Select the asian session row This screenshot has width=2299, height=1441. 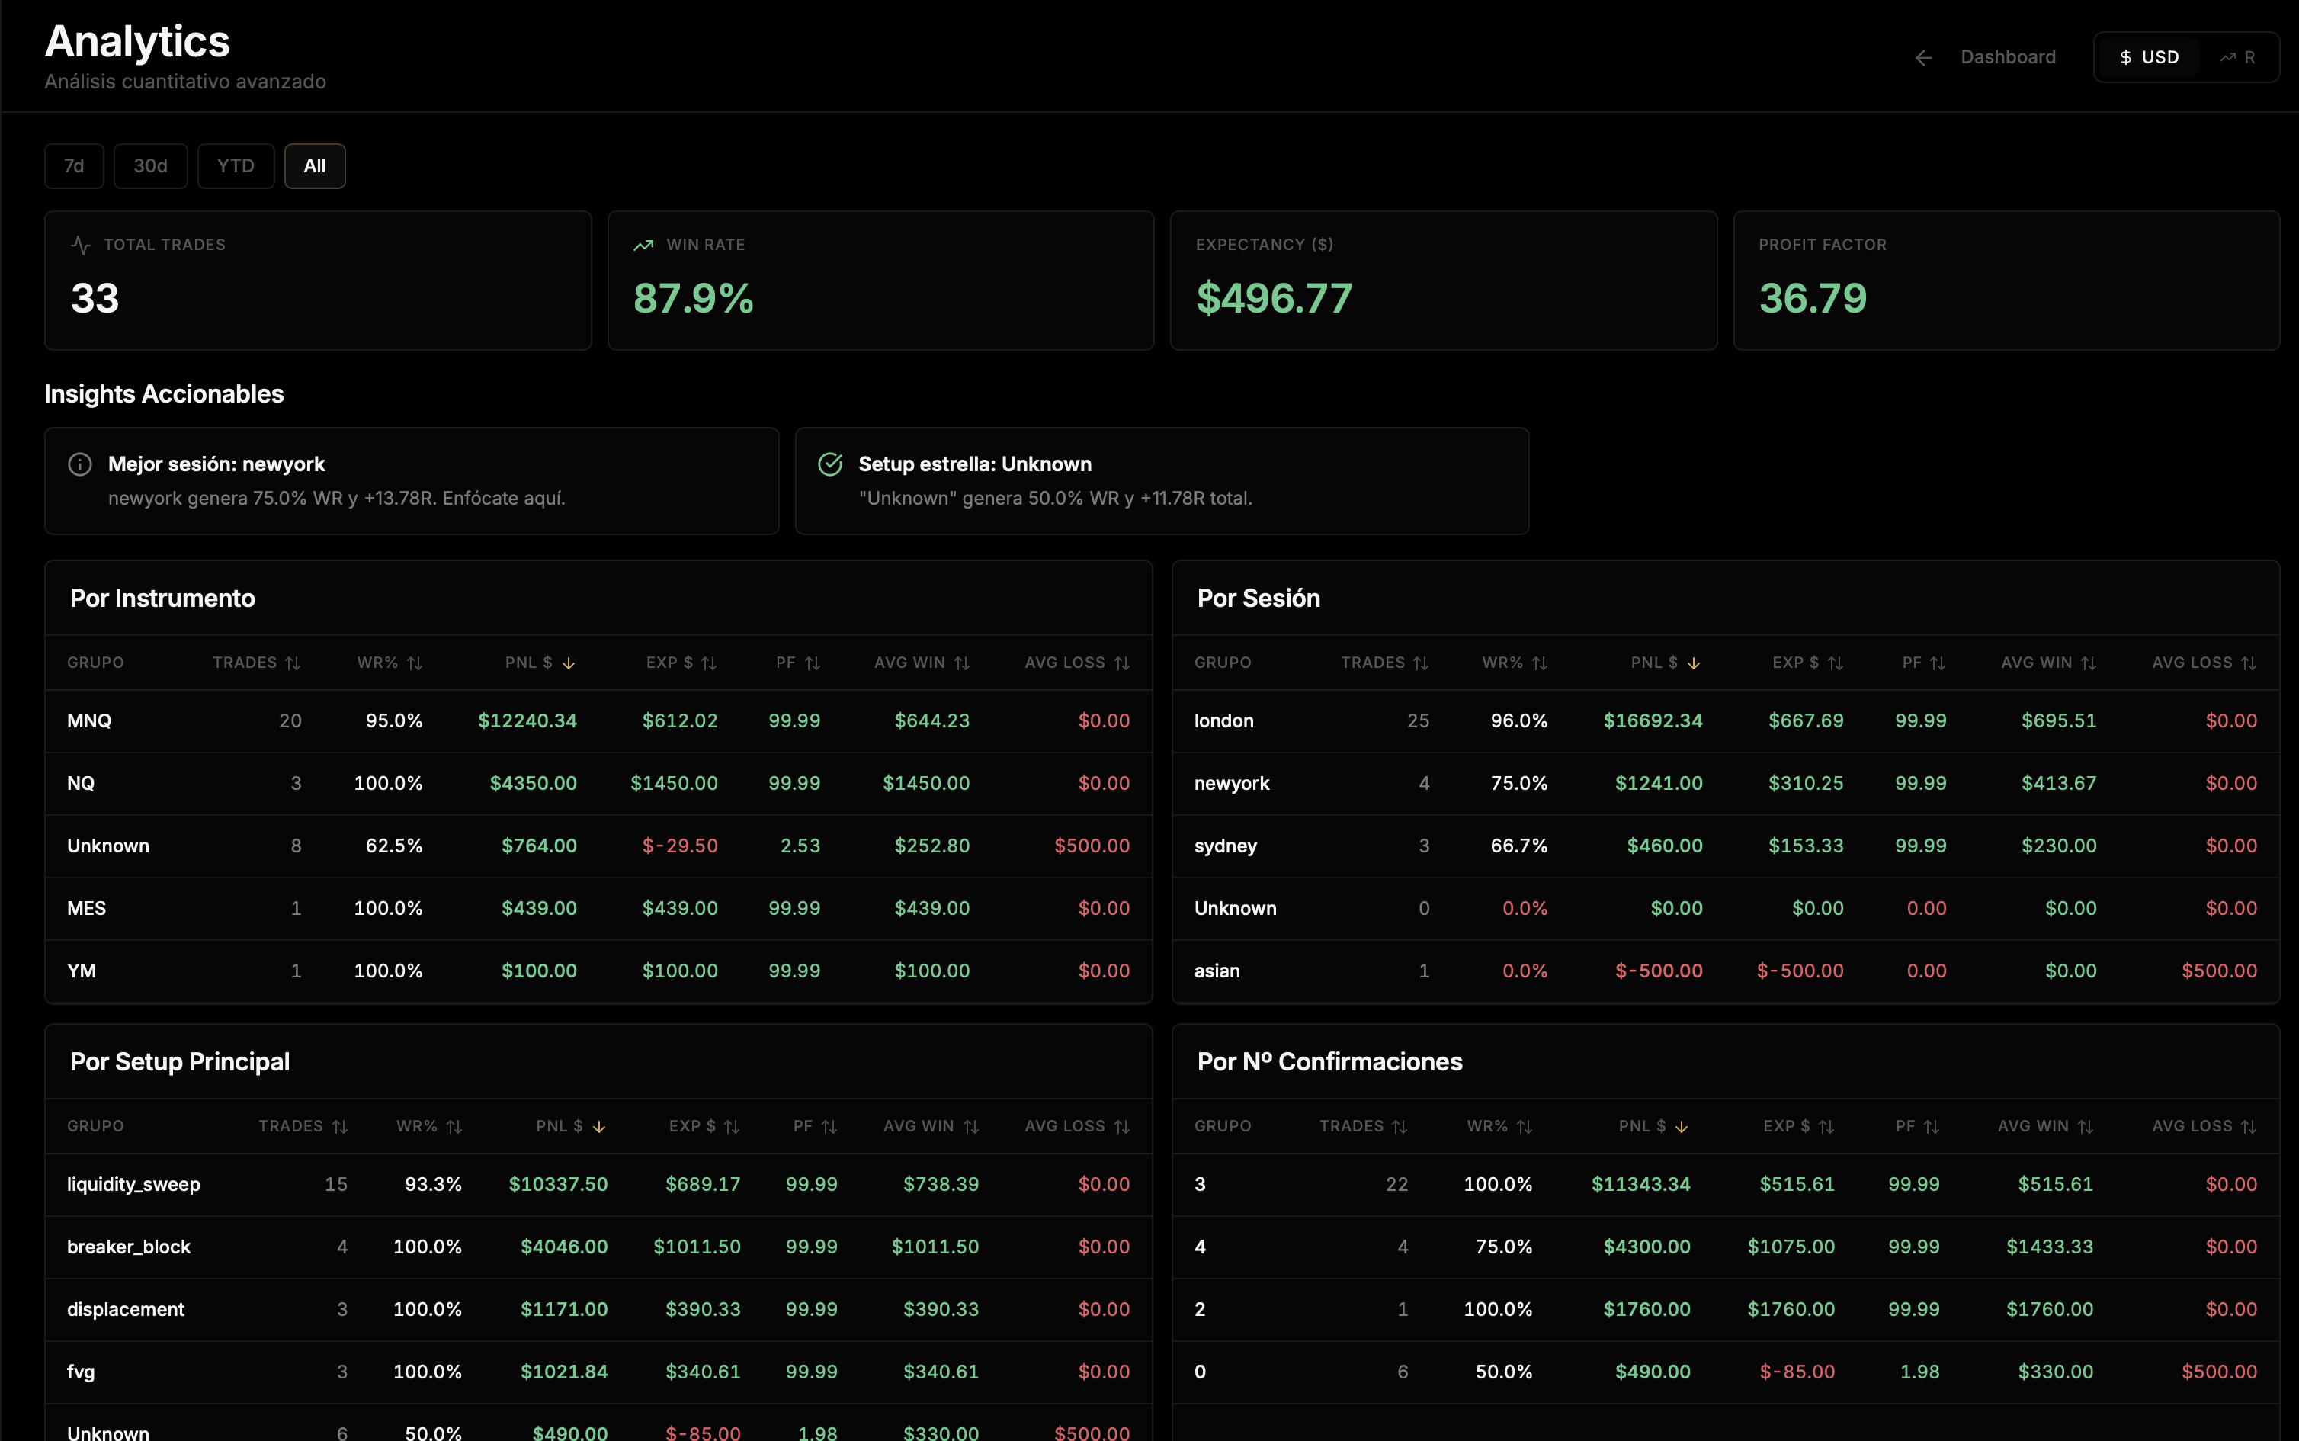tap(1726, 971)
